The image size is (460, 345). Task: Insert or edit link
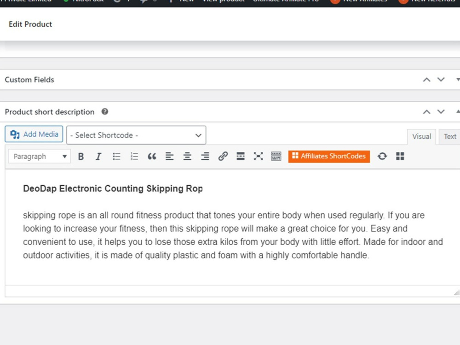click(x=223, y=156)
